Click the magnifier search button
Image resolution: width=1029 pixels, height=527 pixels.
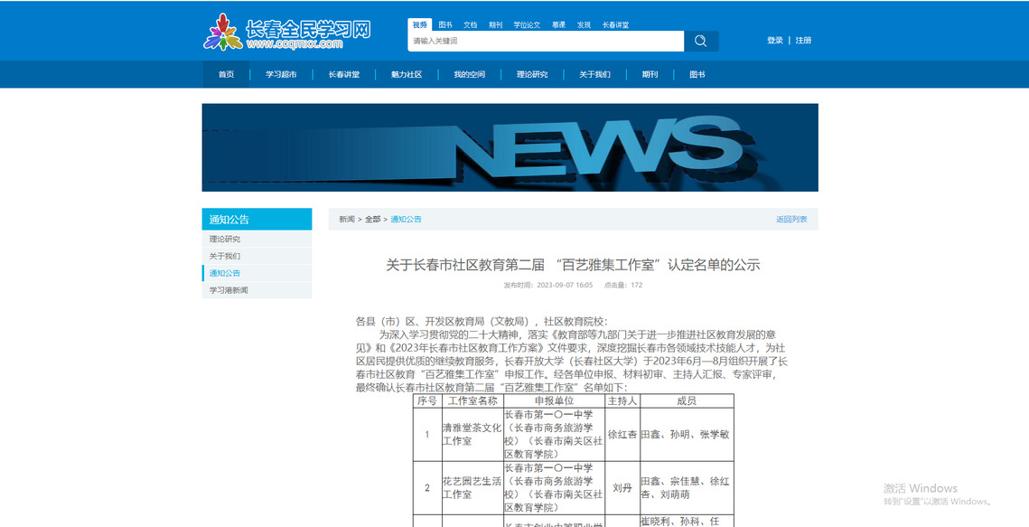point(701,41)
